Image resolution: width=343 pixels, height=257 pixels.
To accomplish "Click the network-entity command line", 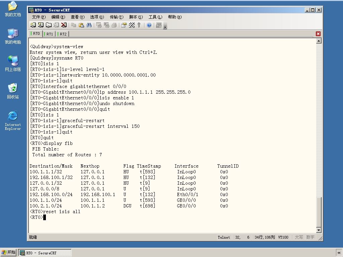I will (x=93, y=75).
